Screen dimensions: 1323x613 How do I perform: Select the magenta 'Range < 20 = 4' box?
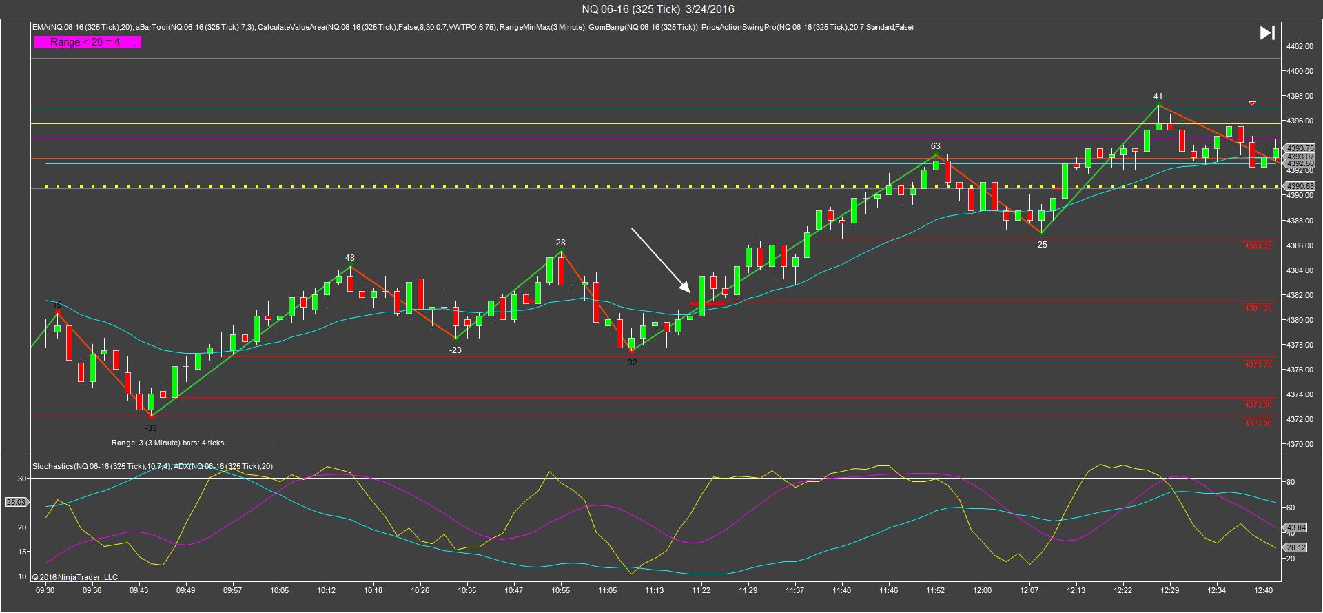88,42
